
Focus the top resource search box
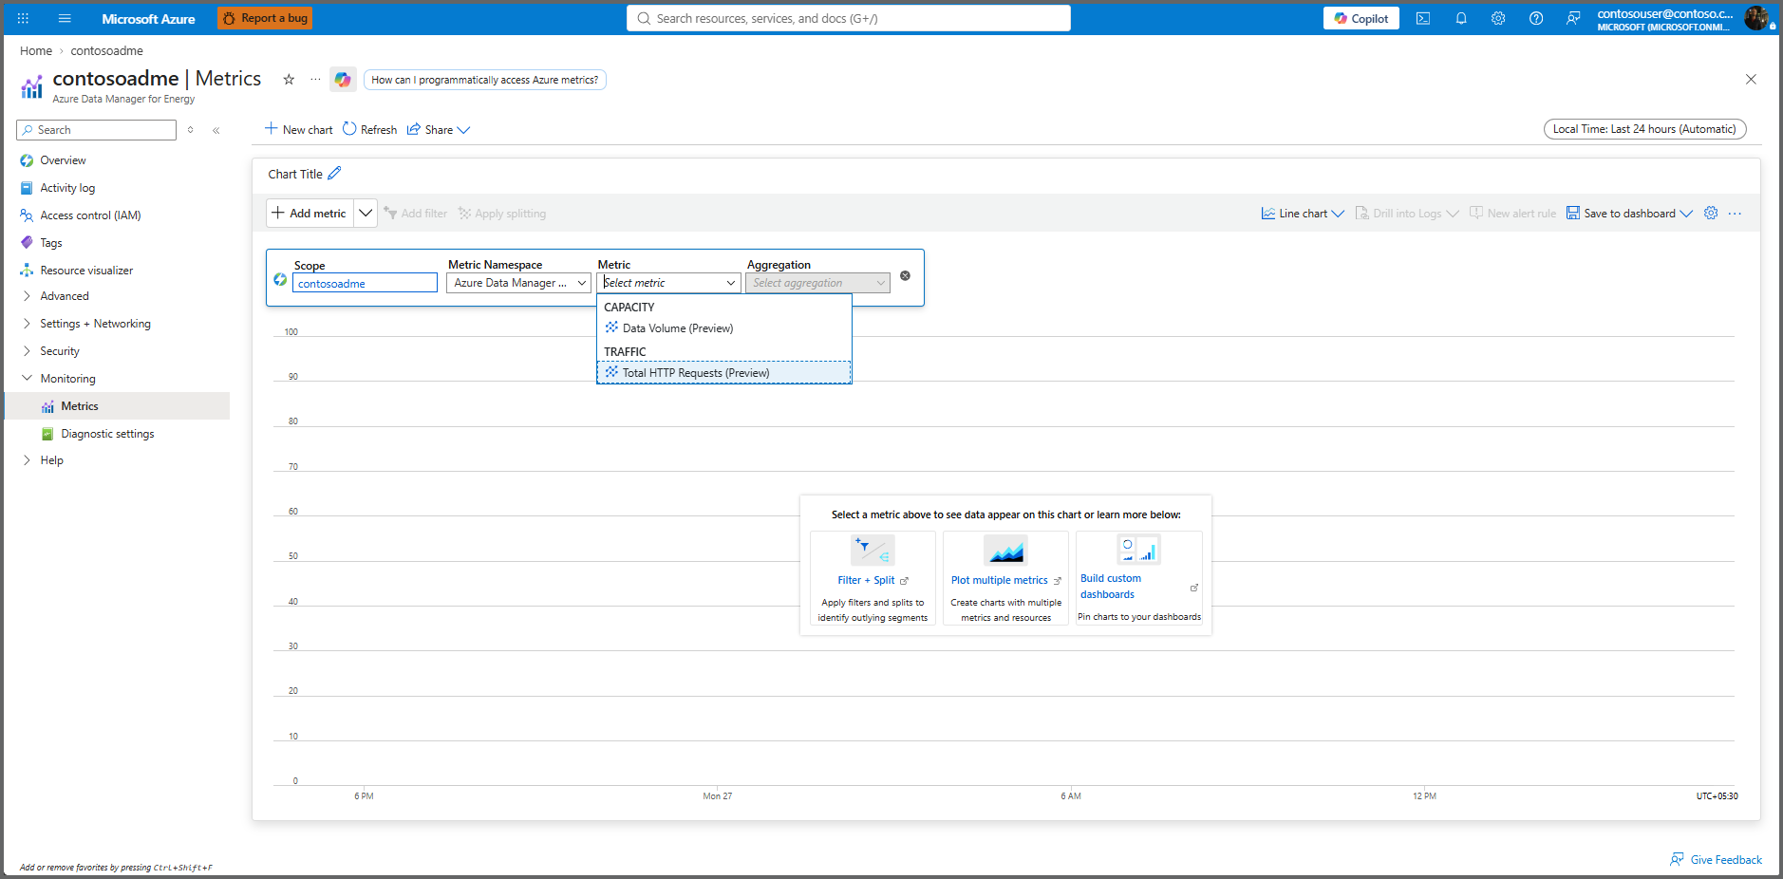pyautogui.click(x=849, y=18)
